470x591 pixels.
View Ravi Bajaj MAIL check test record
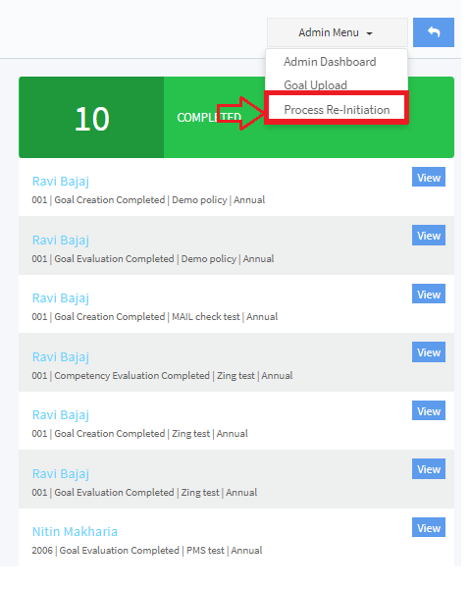(429, 294)
